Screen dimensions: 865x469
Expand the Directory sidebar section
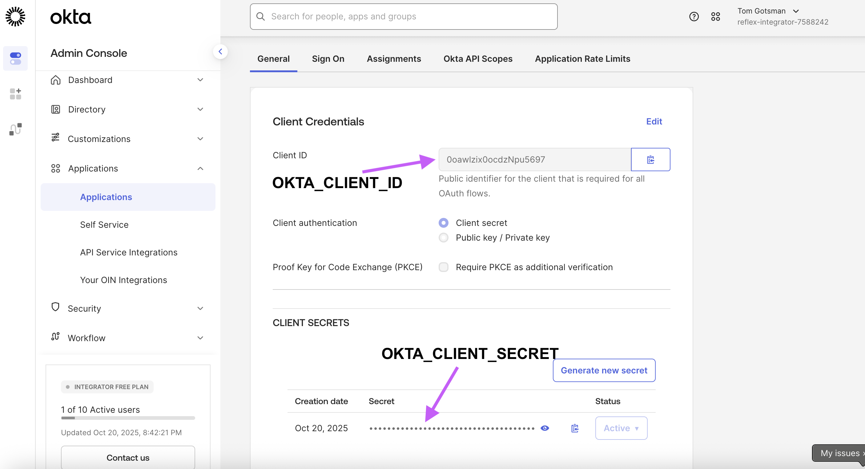pos(128,109)
